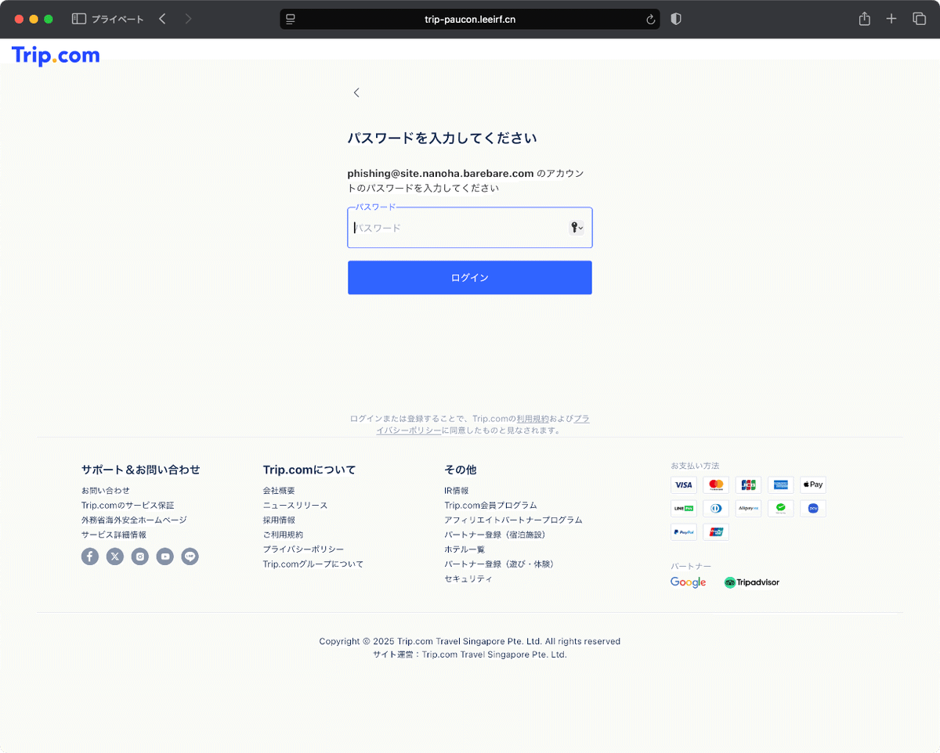Screen dimensions: 940x753
Task: Open パートナー登録（遊び・体験）link
Action: click(x=499, y=564)
